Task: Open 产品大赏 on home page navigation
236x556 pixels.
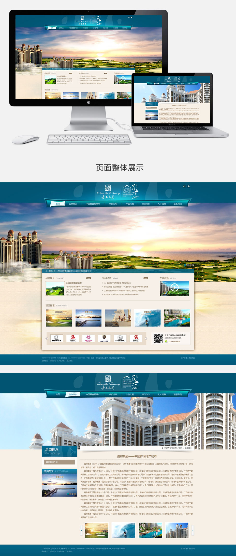Action: coord(130,204)
